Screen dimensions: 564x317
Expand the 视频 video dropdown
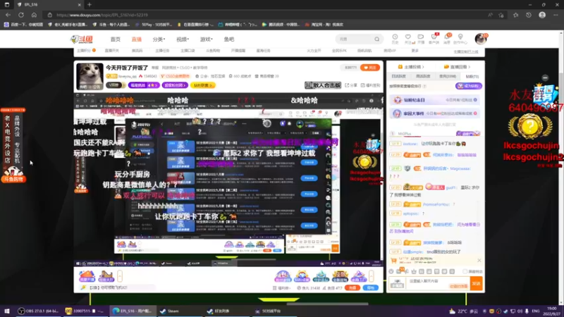pyautogui.click(x=183, y=39)
